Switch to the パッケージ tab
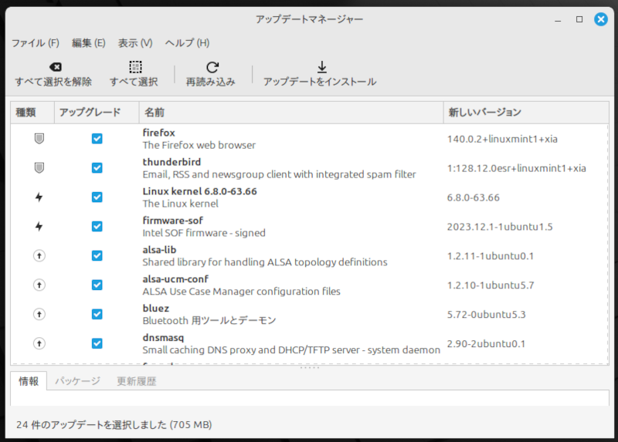The height and width of the screenshot is (442, 618). pyautogui.click(x=77, y=381)
